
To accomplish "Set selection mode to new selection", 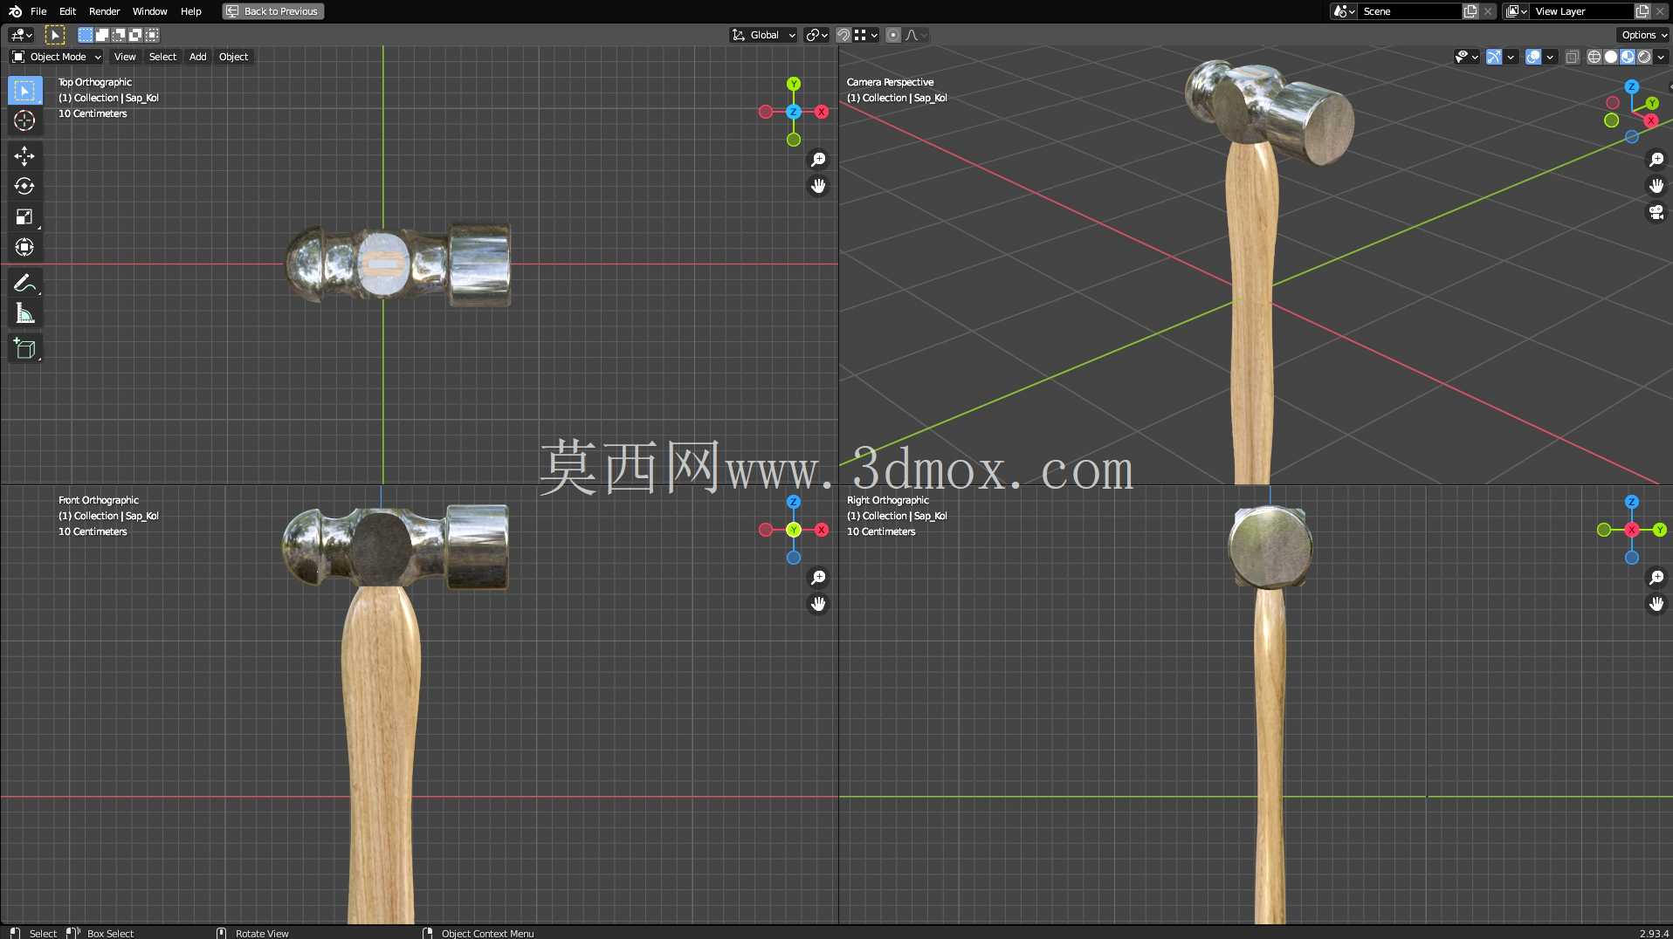I will click(86, 35).
